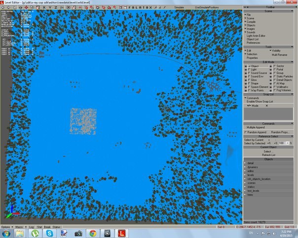
Task: Click the red Level Editor taskbar icon
Action: [x=122, y=233]
